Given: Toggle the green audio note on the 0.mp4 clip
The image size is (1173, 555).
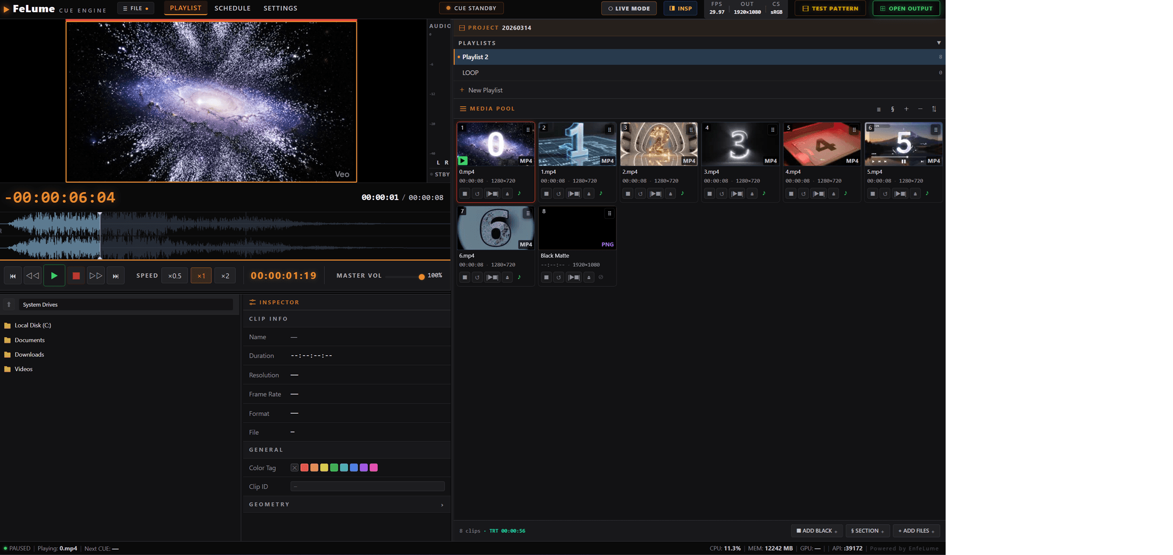Looking at the screenshot, I should 520,194.
